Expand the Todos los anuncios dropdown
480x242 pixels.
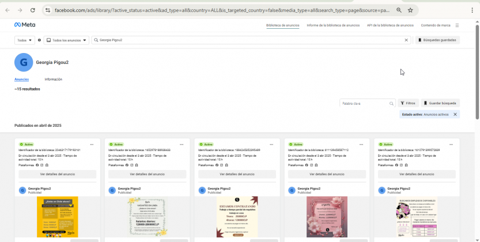pyautogui.click(x=66, y=40)
